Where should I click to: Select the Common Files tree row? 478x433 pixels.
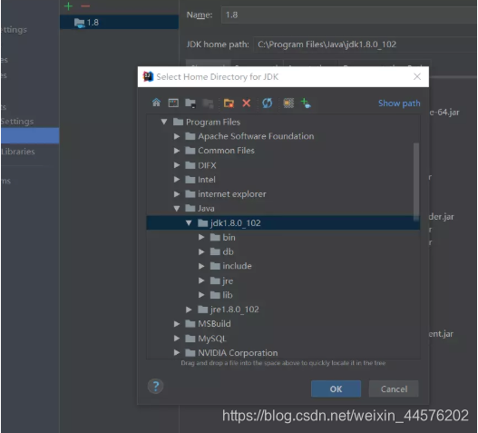coord(283,151)
